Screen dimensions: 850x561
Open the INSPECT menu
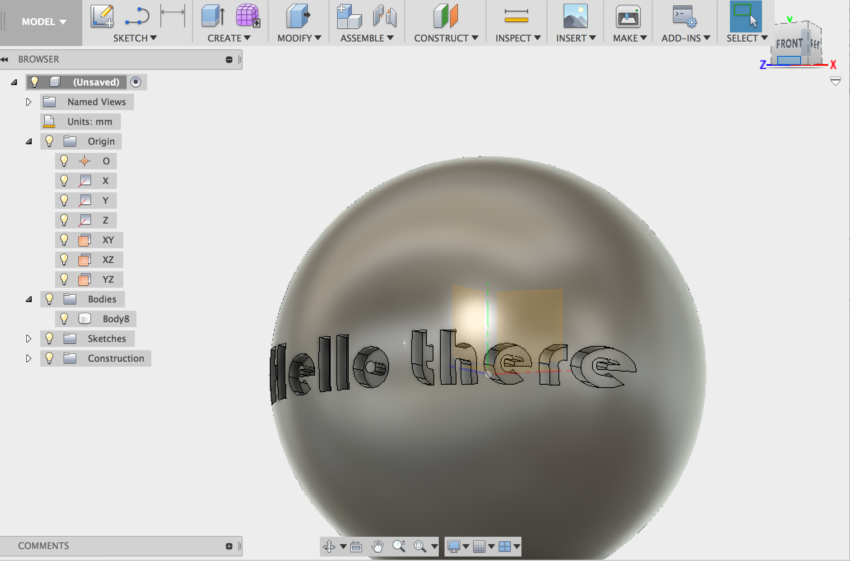pyautogui.click(x=518, y=38)
